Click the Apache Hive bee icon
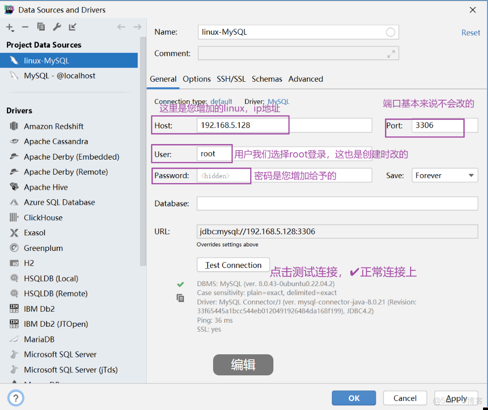 pyautogui.click(x=14, y=187)
